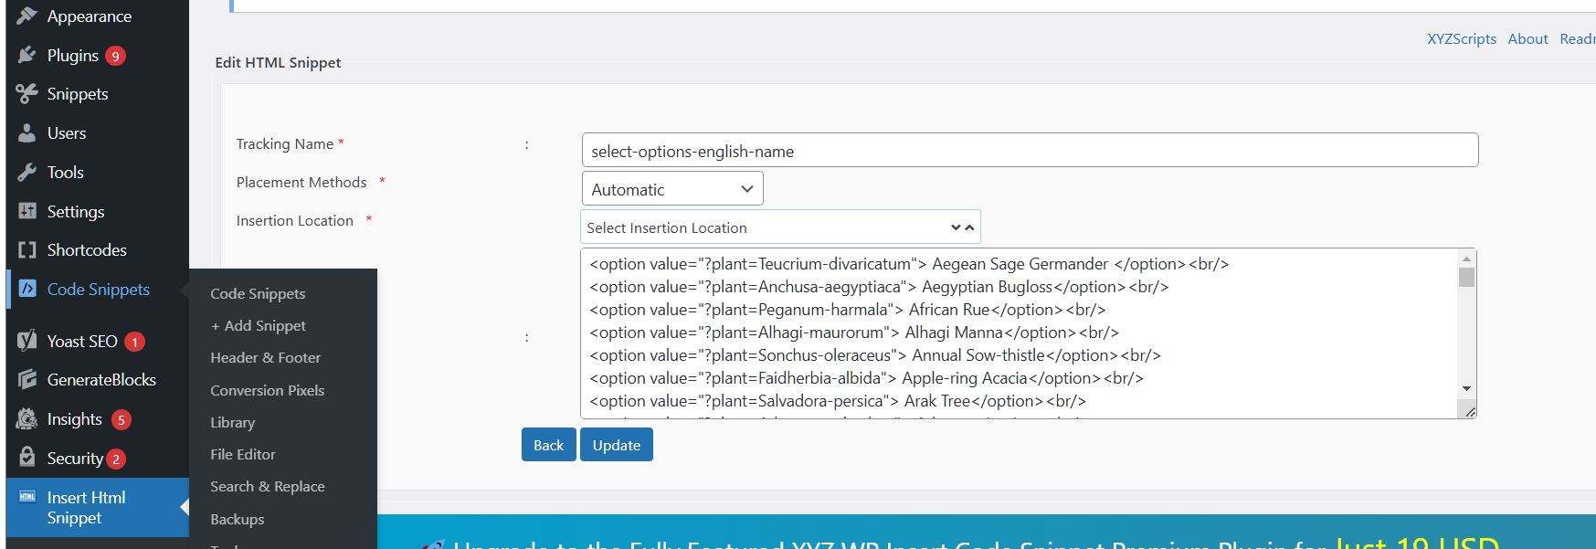
Task: Open About link
Action: point(1527,38)
